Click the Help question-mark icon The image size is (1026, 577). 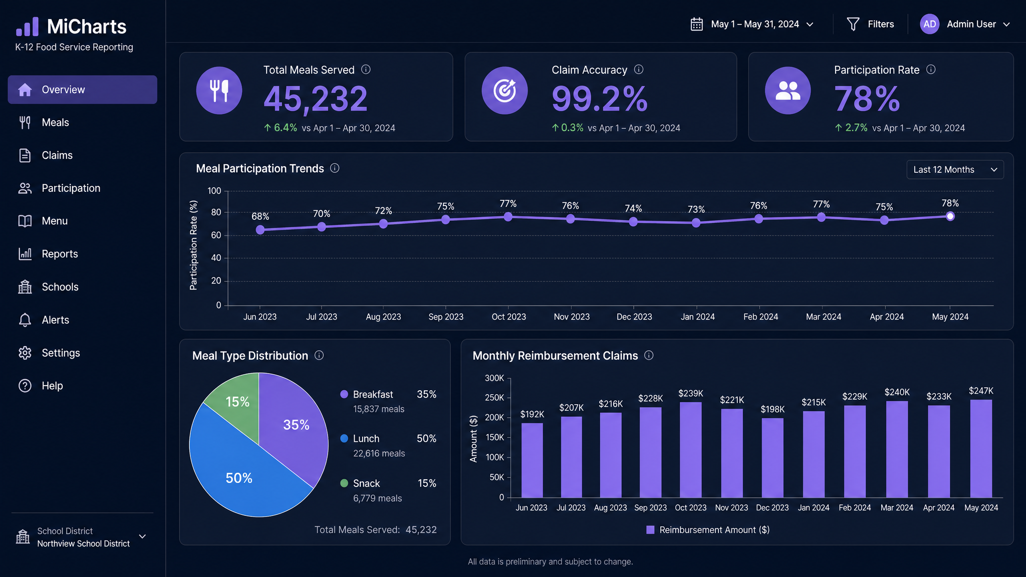pos(25,386)
